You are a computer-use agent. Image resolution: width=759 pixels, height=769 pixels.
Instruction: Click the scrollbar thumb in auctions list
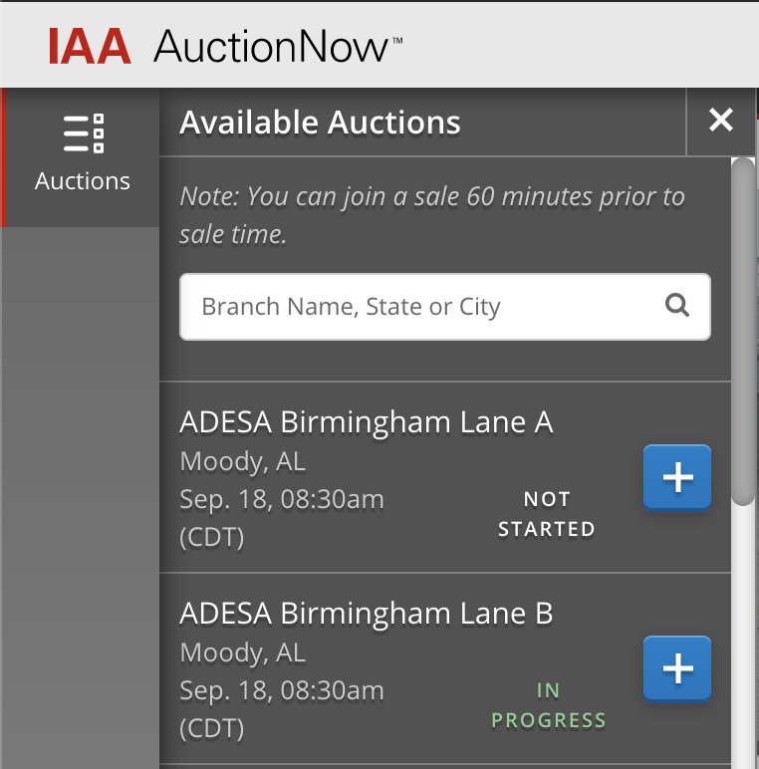[743, 332]
